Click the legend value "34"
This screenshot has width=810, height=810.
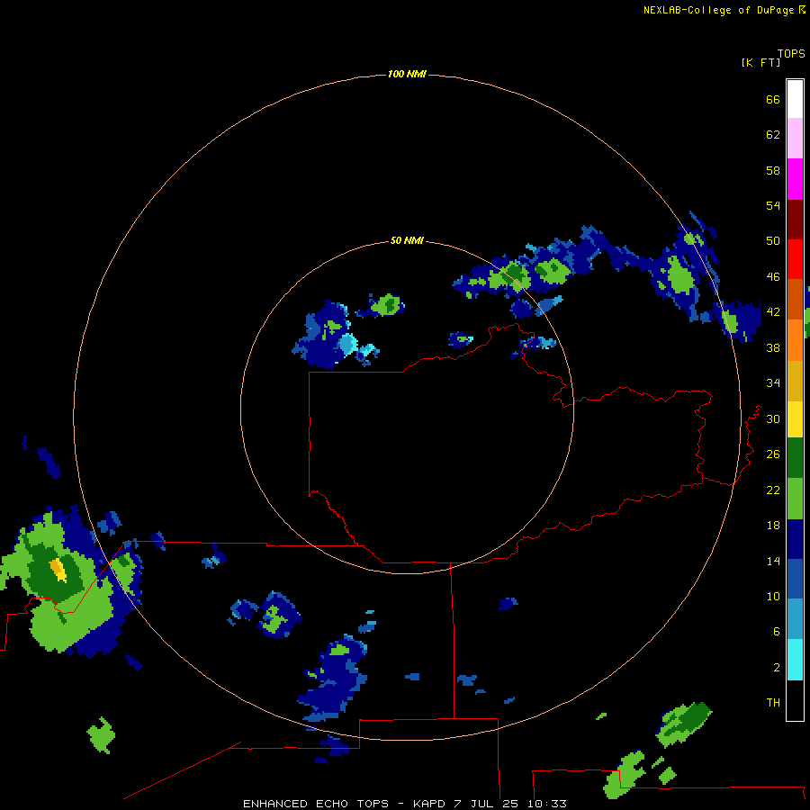click(x=773, y=383)
